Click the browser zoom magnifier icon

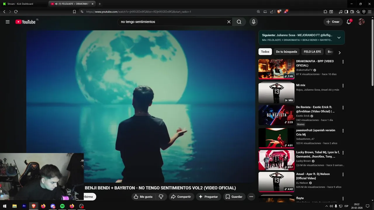click(258, 12)
